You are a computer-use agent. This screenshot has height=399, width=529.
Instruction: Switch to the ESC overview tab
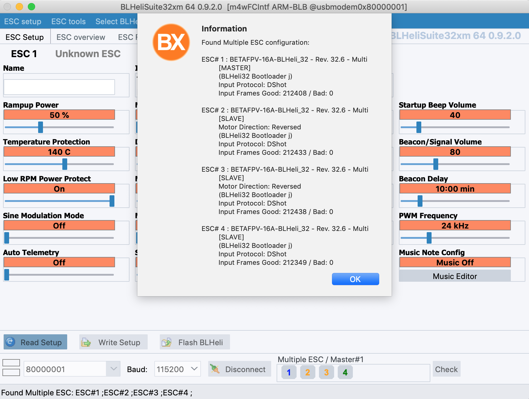click(81, 37)
